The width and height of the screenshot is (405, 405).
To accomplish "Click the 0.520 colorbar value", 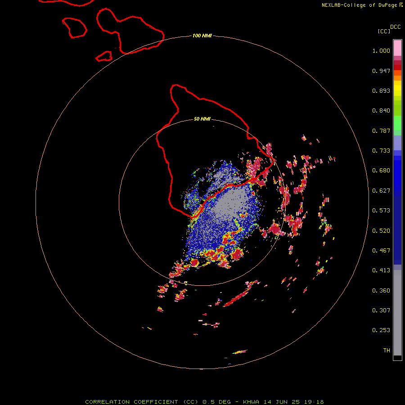I will (381, 231).
